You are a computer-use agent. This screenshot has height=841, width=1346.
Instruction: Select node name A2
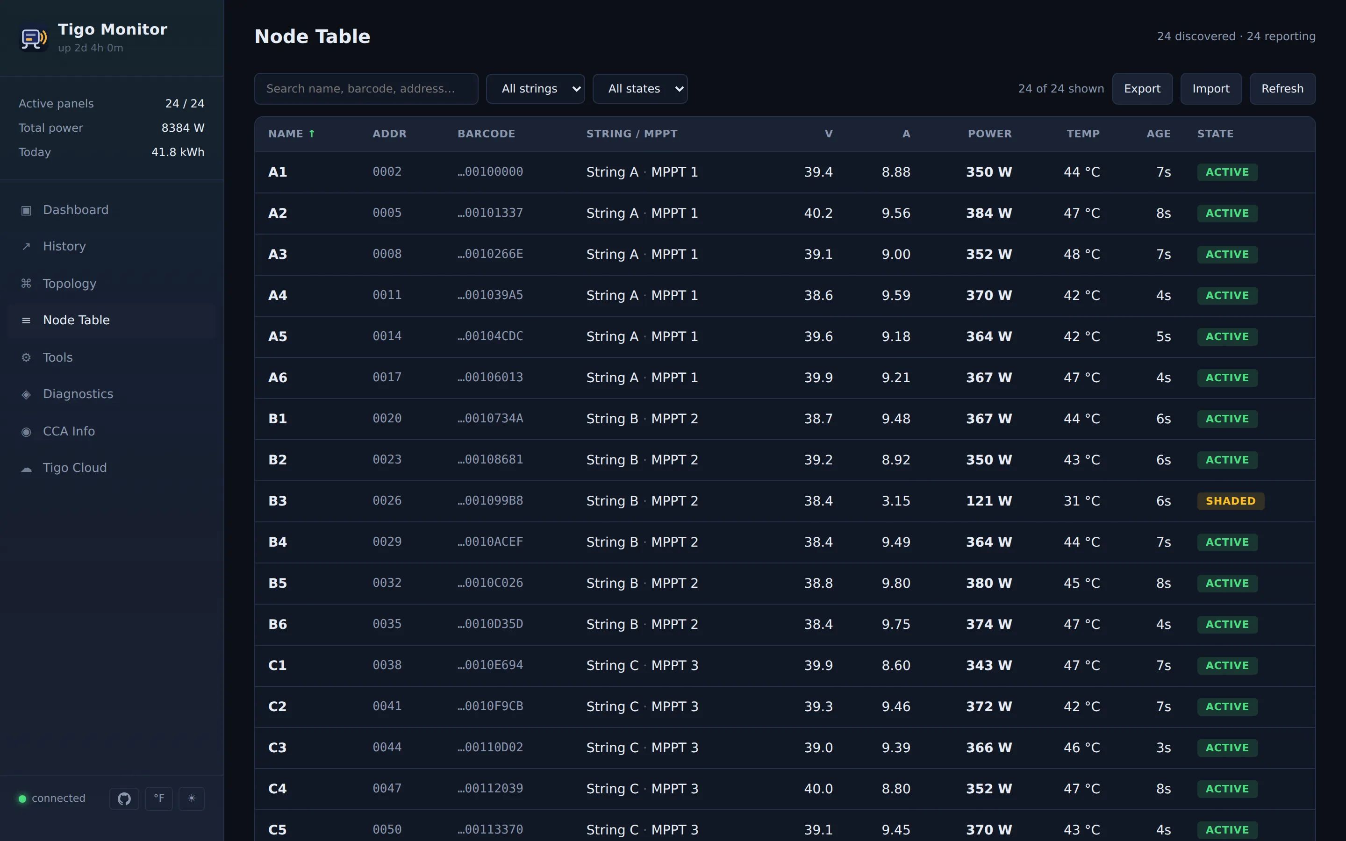278,214
